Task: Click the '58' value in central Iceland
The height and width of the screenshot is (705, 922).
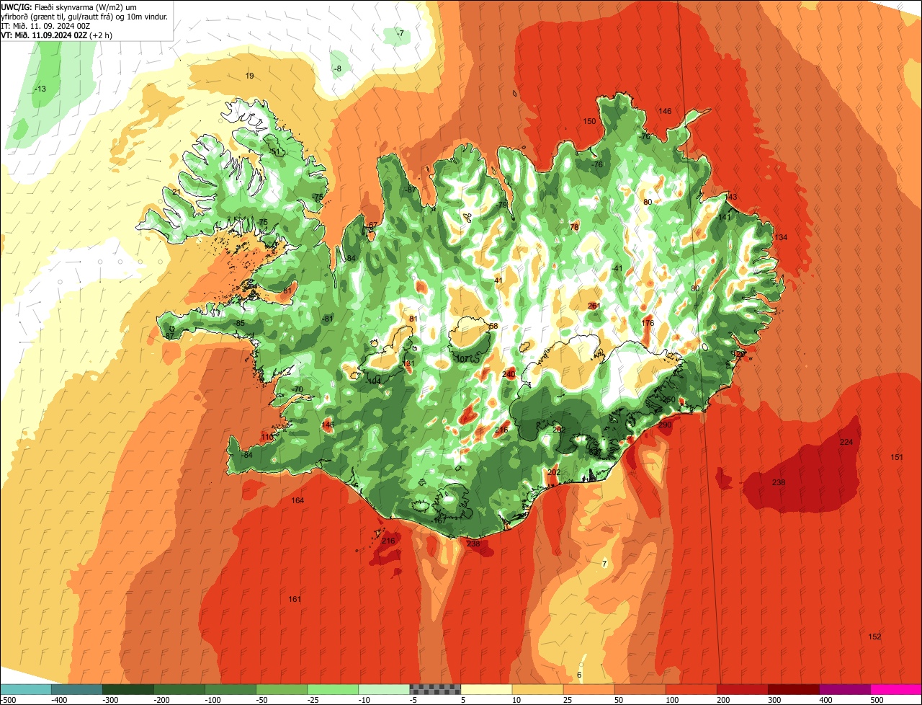Action: pos(493,326)
